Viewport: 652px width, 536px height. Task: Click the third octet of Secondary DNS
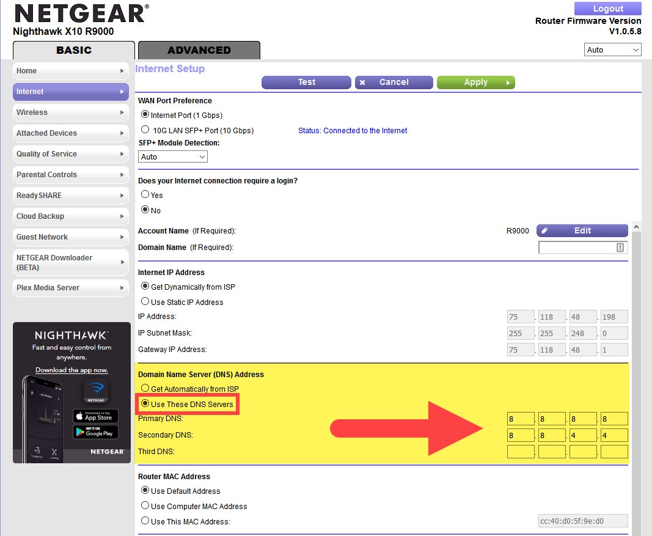583,435
